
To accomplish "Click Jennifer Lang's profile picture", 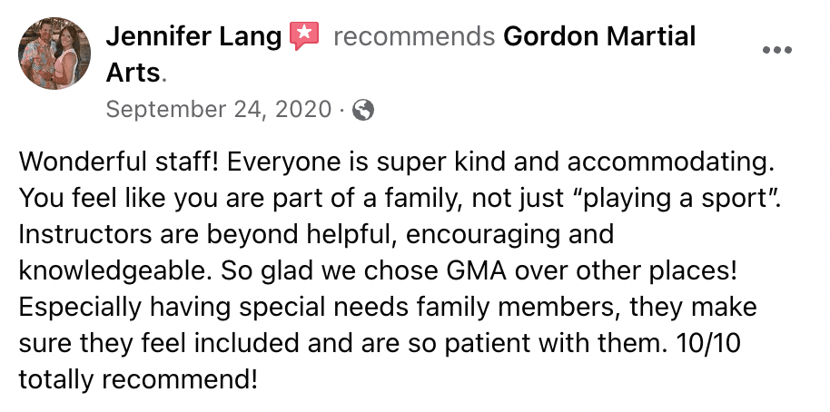I will [x=54, y=53].
